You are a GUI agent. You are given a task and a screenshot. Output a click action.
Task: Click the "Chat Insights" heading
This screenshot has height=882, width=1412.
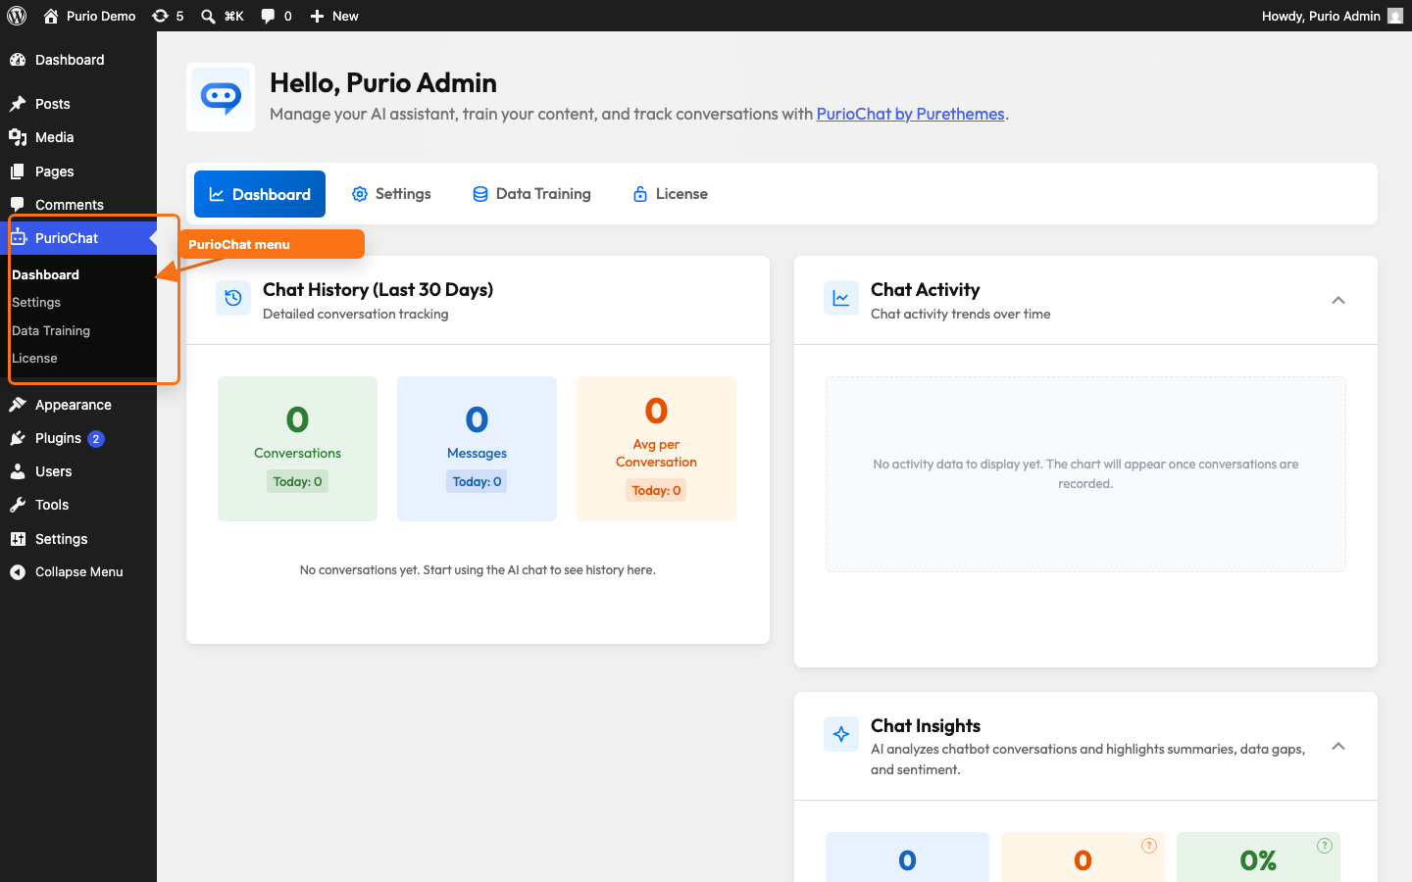click(926, 725)
